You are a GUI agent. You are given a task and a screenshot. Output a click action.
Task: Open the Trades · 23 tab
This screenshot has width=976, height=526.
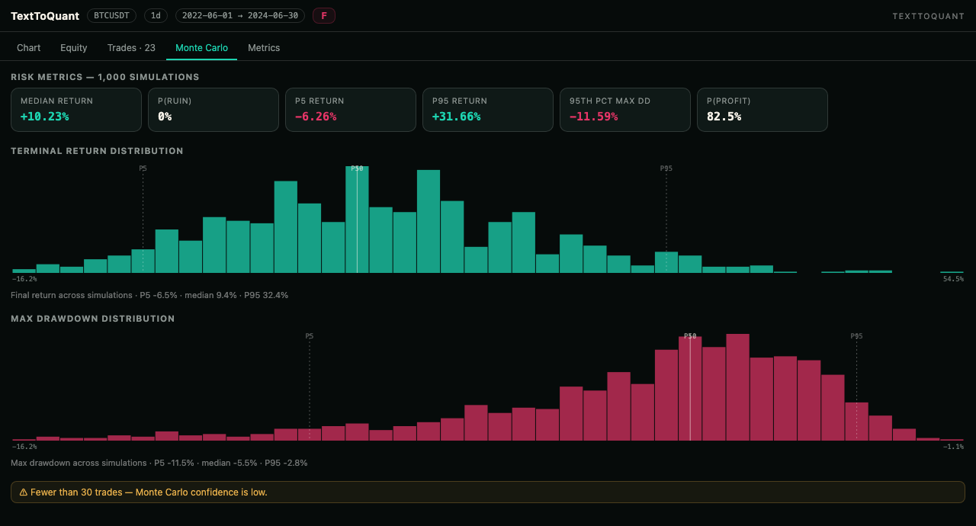click(131, 47)
